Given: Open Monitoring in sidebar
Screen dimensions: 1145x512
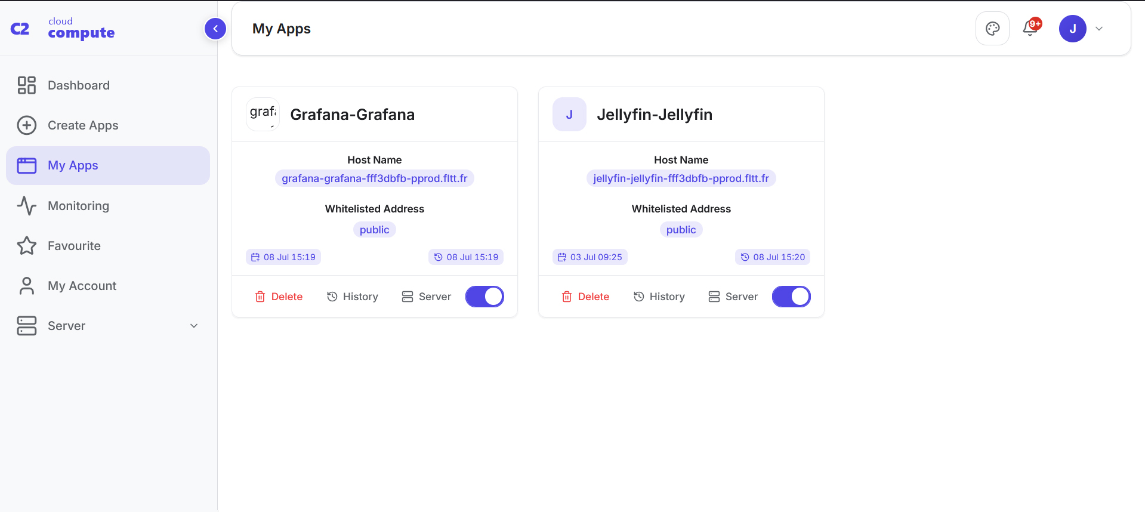Looking at the screenshot, I should point(108,206).
